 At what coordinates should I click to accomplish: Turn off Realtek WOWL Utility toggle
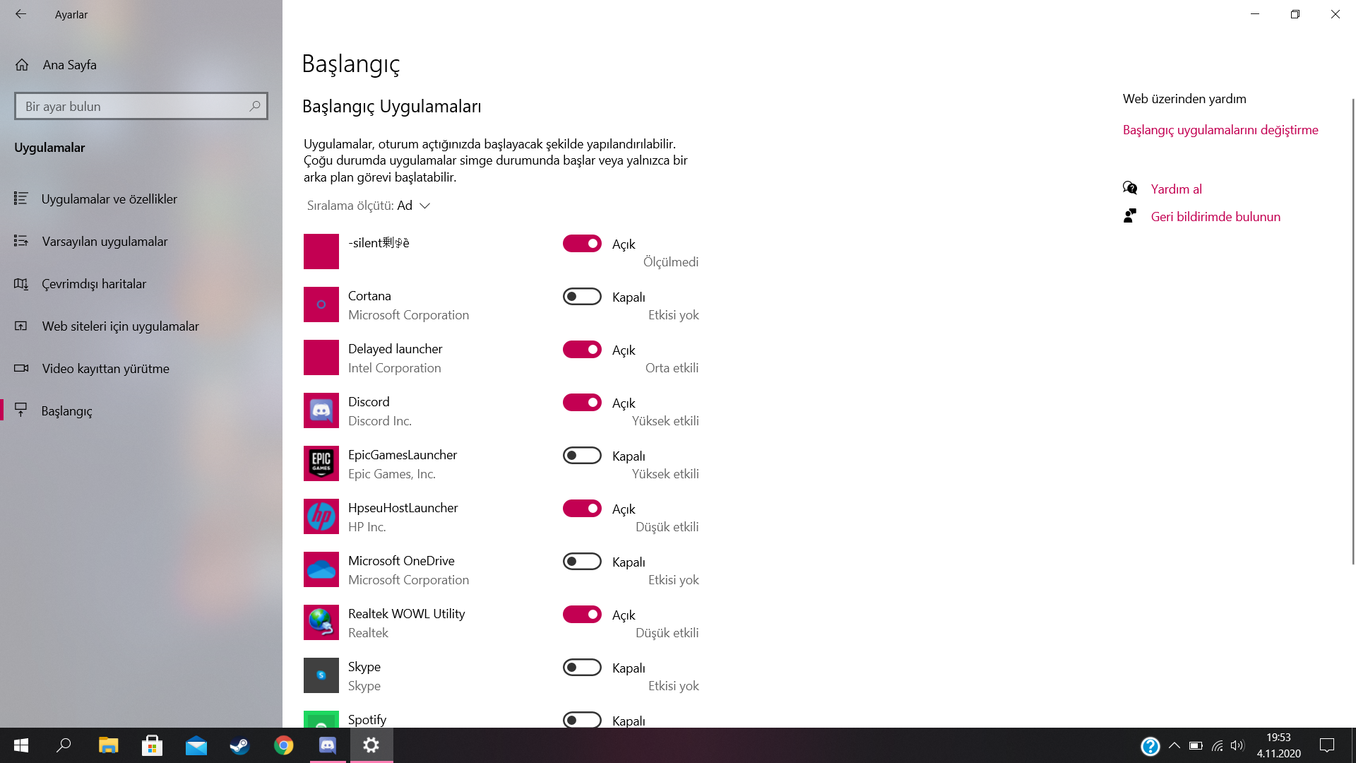(x=582, y=614)
